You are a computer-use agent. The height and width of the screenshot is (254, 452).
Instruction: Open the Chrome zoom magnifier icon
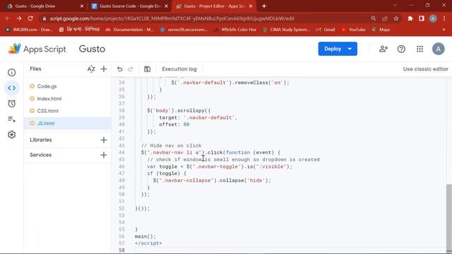click(374, 18)
